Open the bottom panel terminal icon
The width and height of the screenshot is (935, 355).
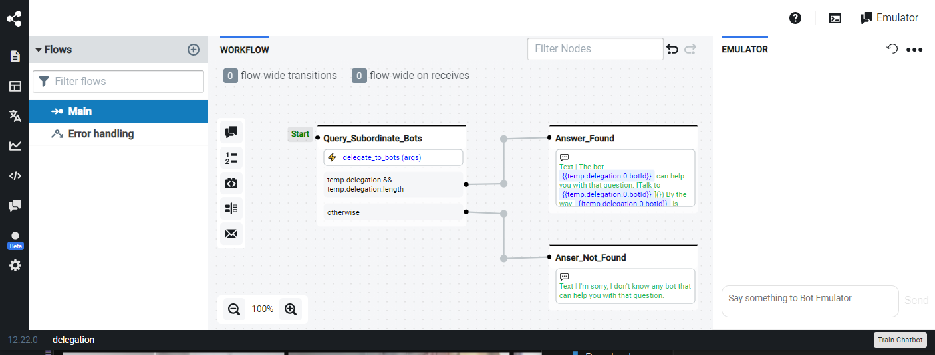(835, 18)
